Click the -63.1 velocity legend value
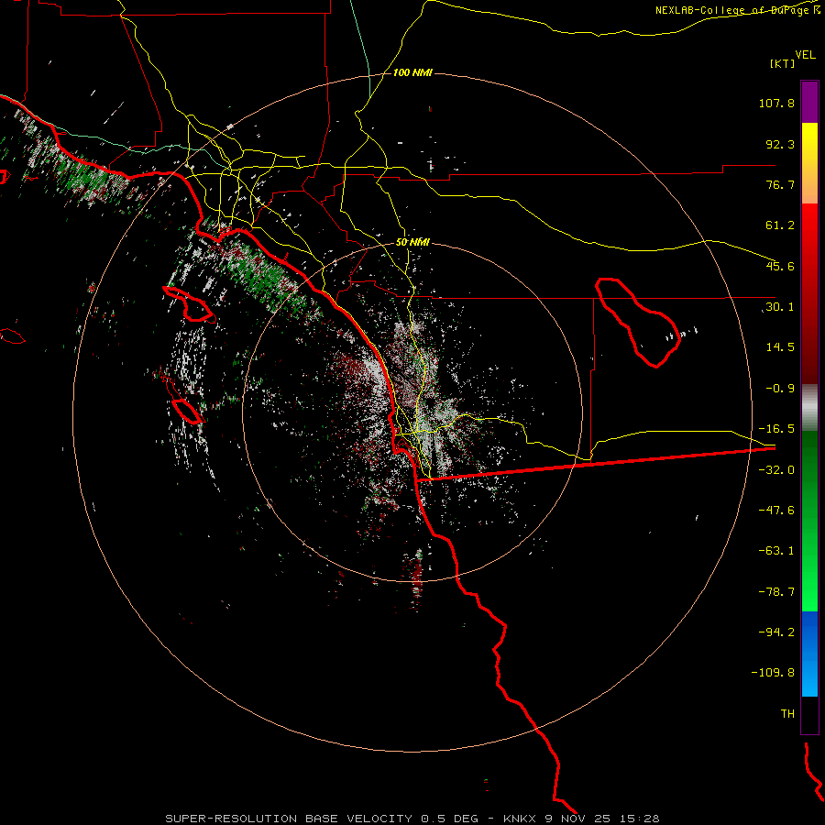This screenshot has width=825, height=825. point(776,551)
